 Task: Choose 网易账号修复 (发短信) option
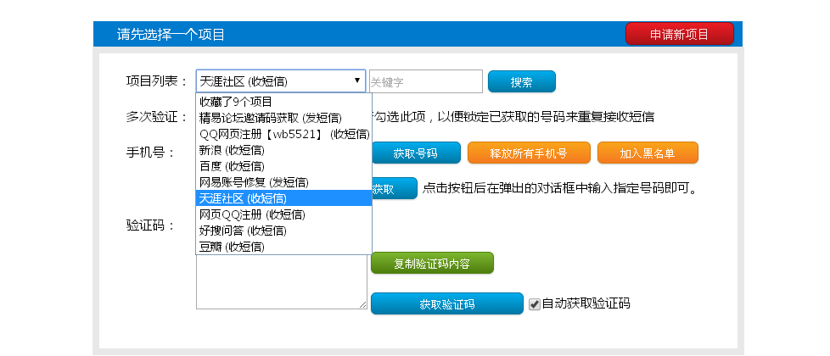(x=283, y=182)
